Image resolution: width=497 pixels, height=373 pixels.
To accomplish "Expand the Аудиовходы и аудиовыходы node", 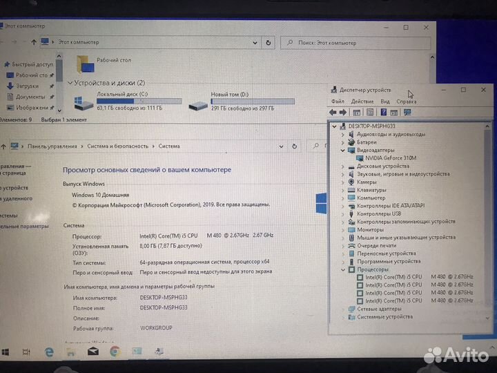I will click(342, 135).
